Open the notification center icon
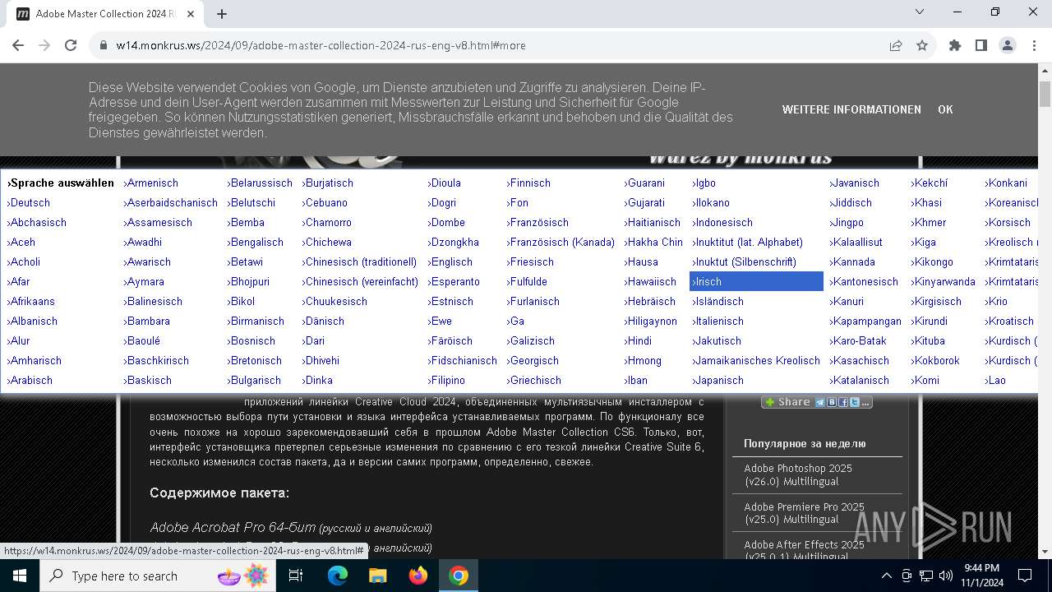Image resolution: width=1052 pixels, height=592 pixels. coord(1025,576)
